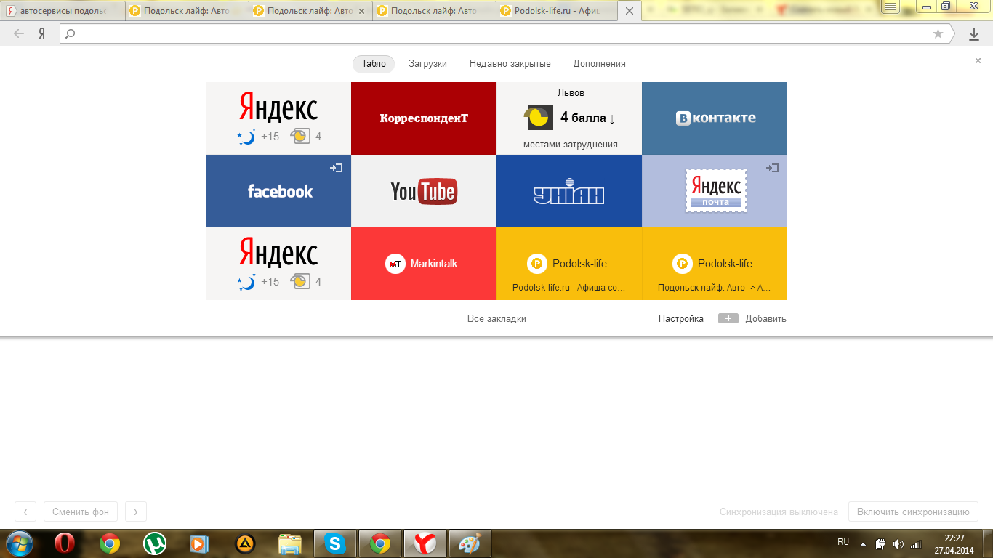Click the Сменить фон button
993x558 pixels.
click(x=81, y=511)
